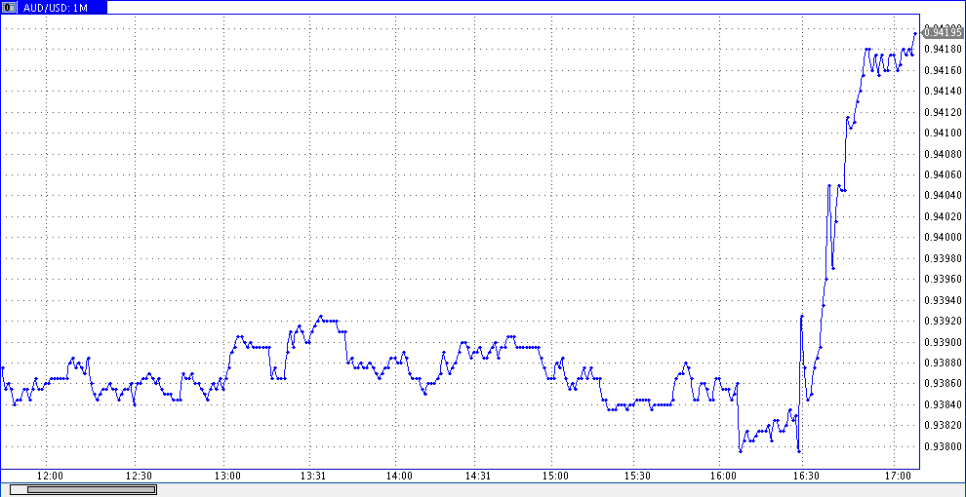Viewport: 966px width, 497px height.
Task: Click the 0.93960 price axis label
Action: pyautogui.click(x=944, y=280)
